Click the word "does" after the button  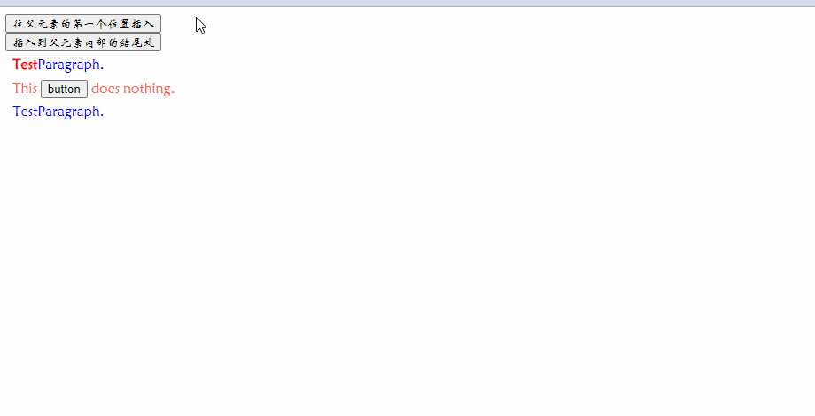(105, 89)
